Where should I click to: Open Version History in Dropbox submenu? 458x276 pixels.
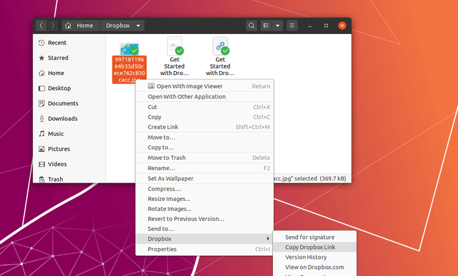coord(315,257)
